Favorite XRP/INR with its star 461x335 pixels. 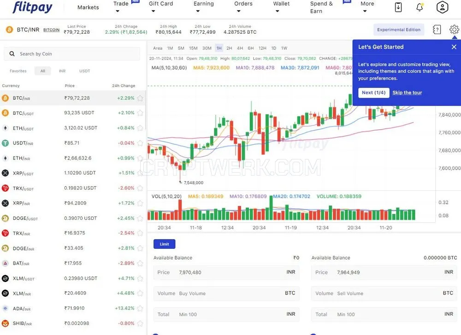coord(140,203)
